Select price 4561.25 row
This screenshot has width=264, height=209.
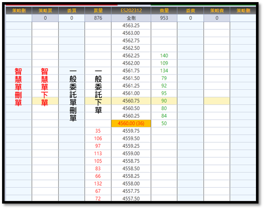tap(131, 86)
